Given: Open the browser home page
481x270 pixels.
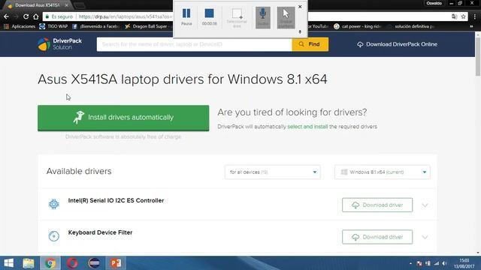Looking at the screenshot, I should tap(36, 16).
